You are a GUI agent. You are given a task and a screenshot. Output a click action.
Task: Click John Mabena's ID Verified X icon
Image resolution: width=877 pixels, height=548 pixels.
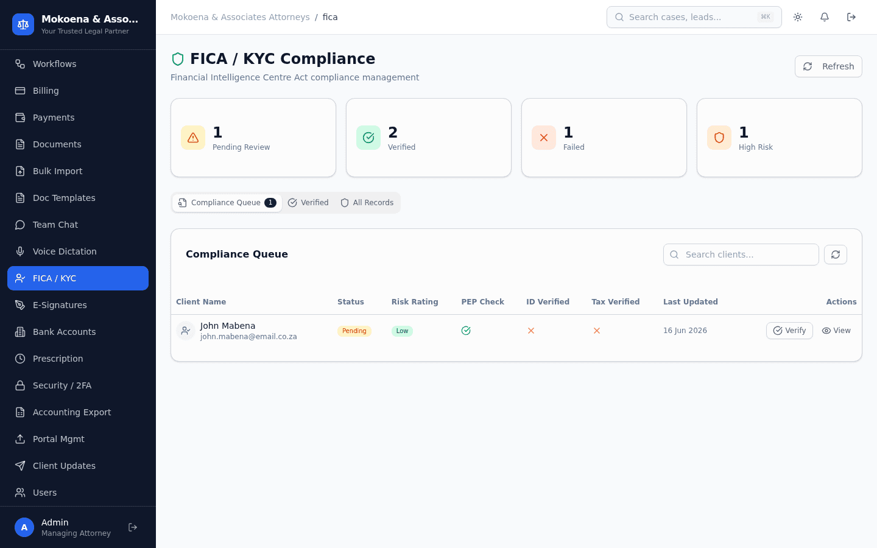point(531,331)
